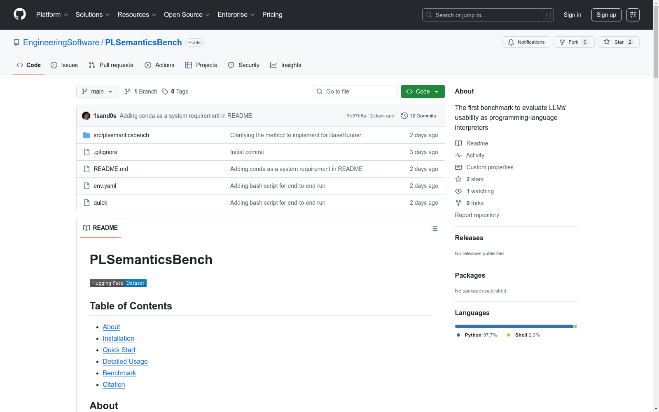Viewport: 659px width, 412px height.
Task: Select the Code repository tab
Action: 29,65
